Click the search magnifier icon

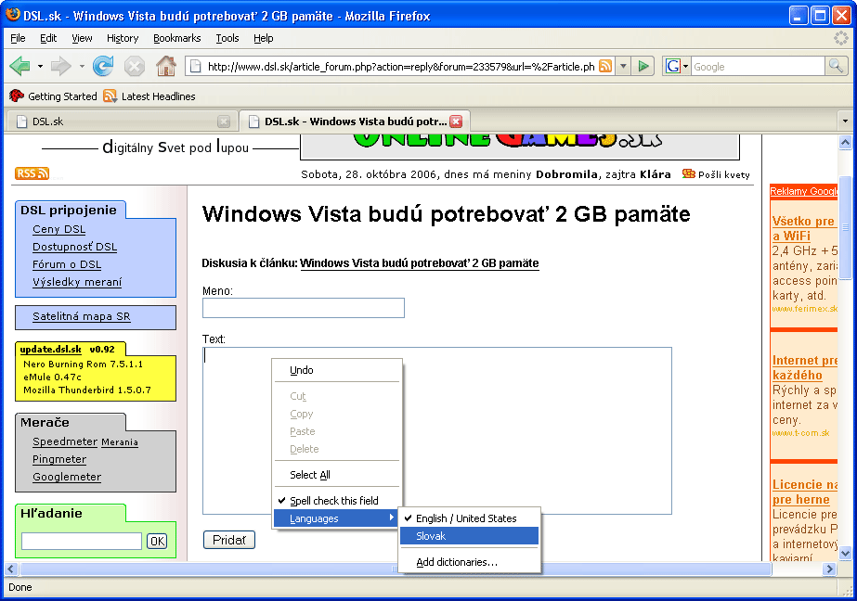click(x=836, y=67)
